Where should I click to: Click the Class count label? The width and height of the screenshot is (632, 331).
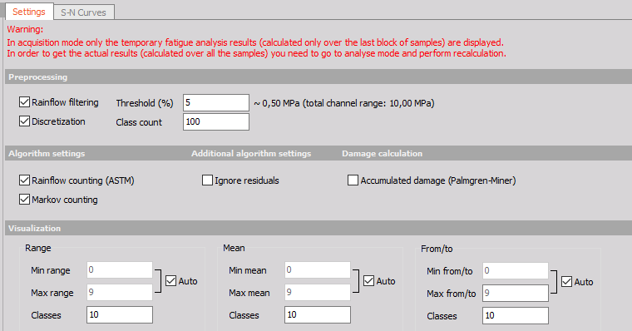[139, 122]
